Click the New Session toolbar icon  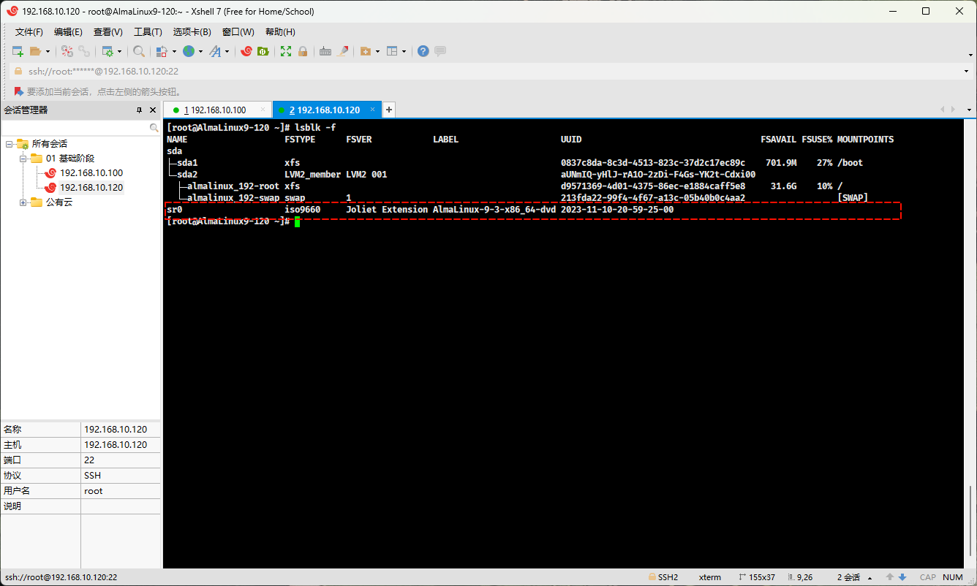(18, 51)
